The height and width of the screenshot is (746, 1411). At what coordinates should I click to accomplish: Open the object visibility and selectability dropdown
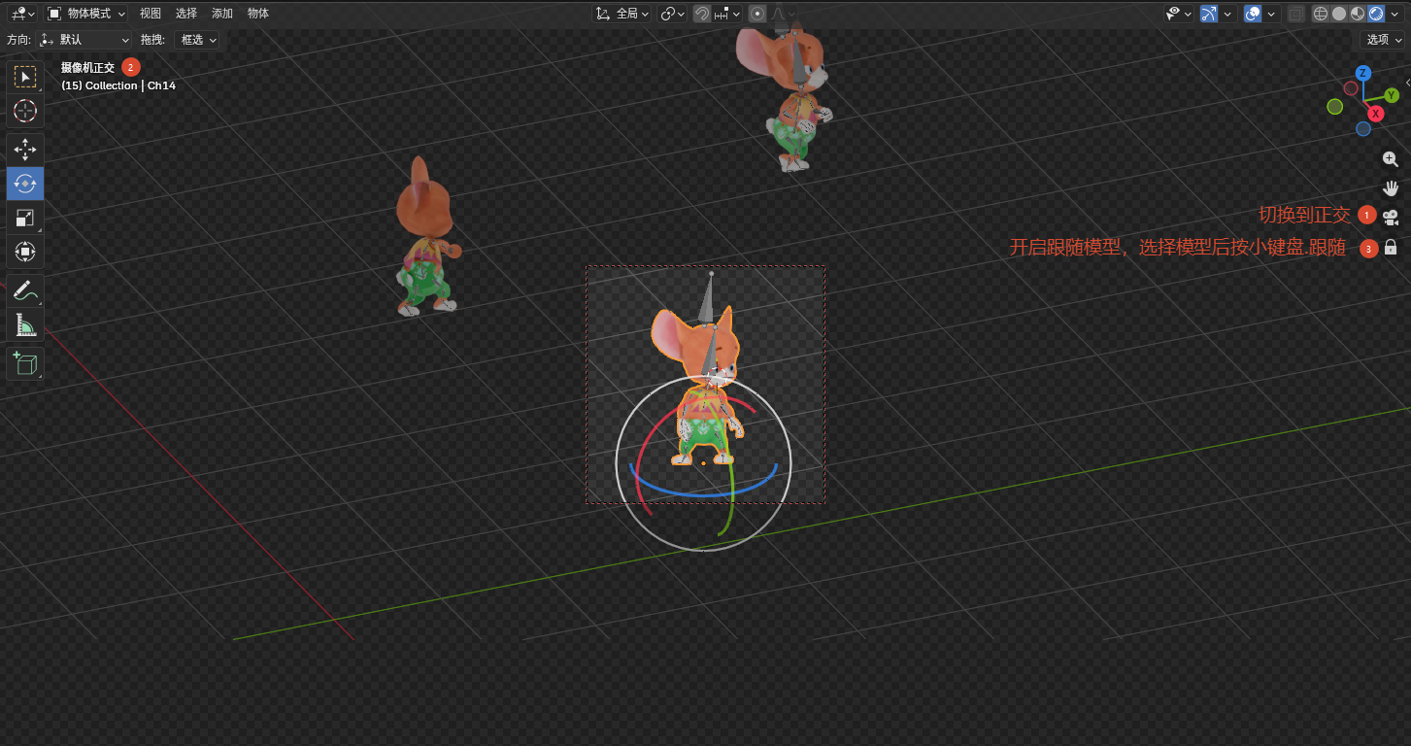pyautogui.click(x=1179, y=14)
